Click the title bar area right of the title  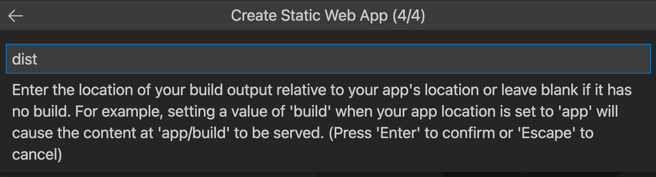[x=540, y=16]
